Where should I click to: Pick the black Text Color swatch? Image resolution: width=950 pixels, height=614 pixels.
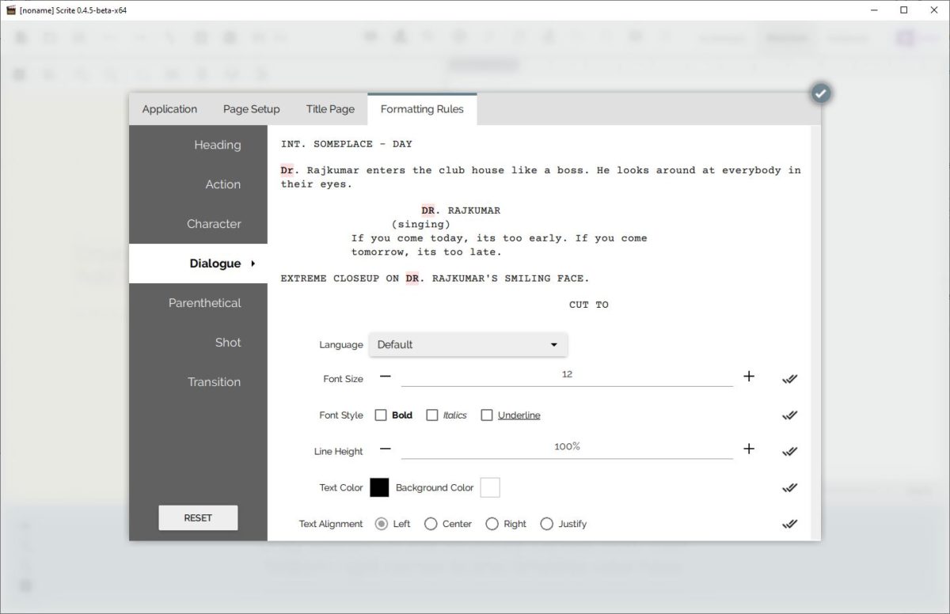pos(379,487)
